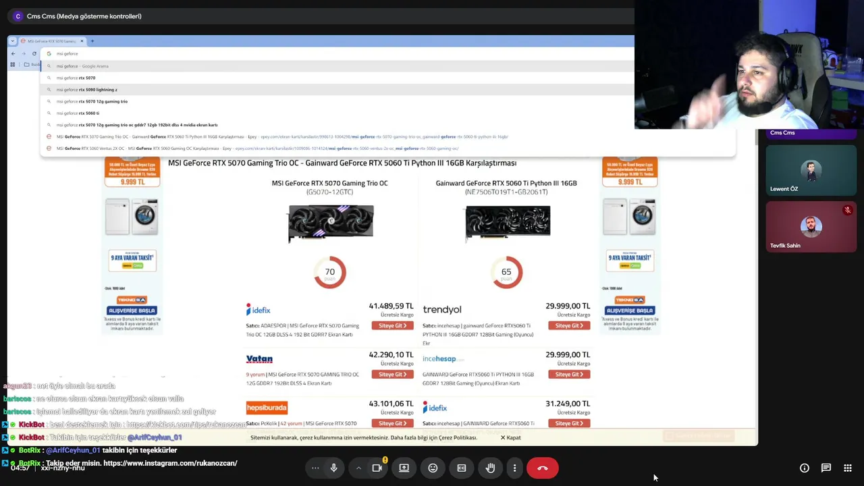Click right ad 'Alışverişe Başla' button
Image resolution: width=864 pixels, height=486 pixels.
[630, 310]
